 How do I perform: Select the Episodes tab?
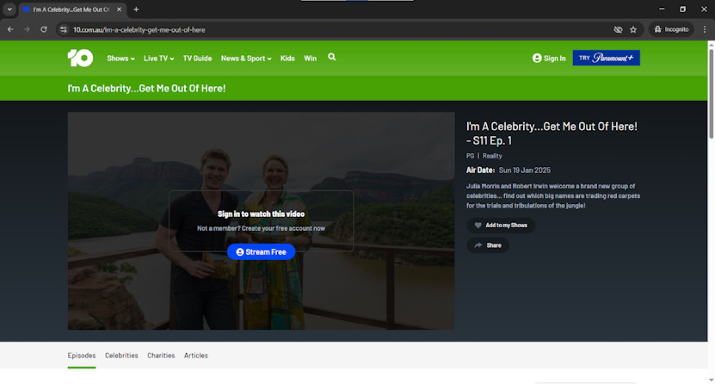click(x=82, y=355)
